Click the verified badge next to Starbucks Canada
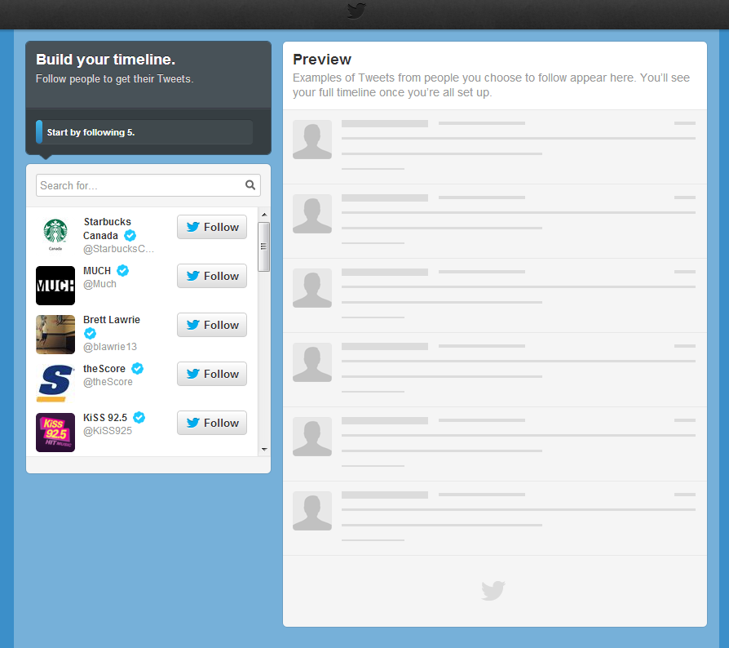 click(130, 235)
